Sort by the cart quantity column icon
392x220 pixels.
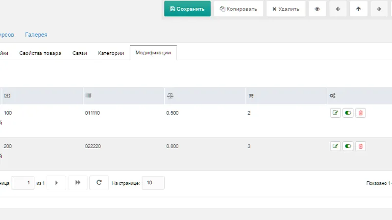[251, 96]
